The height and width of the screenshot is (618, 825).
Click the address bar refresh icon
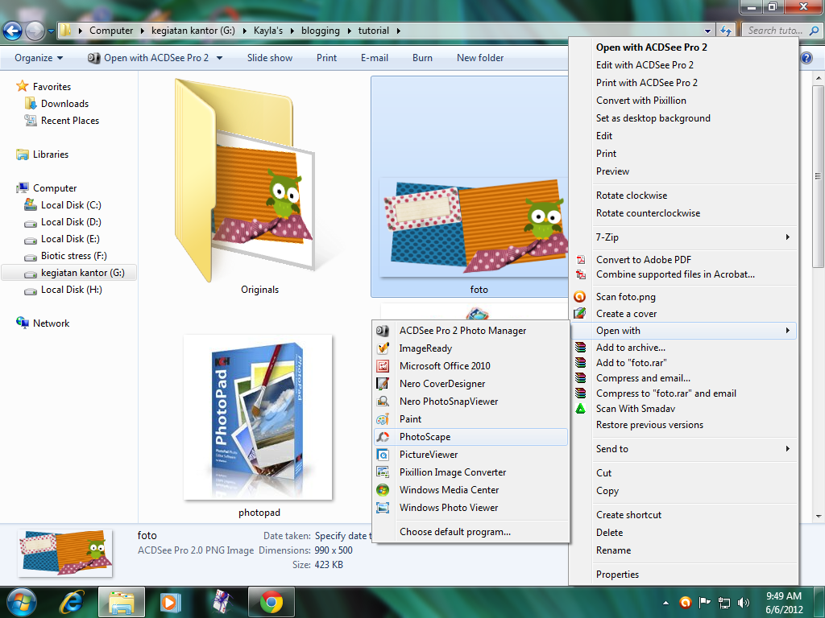click(x=726, y=31)
